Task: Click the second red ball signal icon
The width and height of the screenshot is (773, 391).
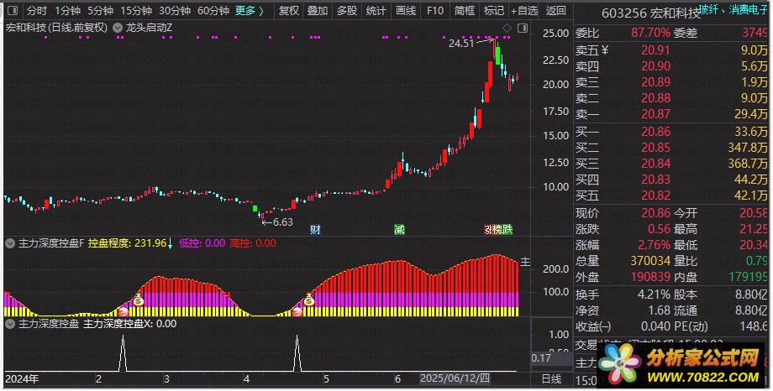Action: [x=297, y=311]
